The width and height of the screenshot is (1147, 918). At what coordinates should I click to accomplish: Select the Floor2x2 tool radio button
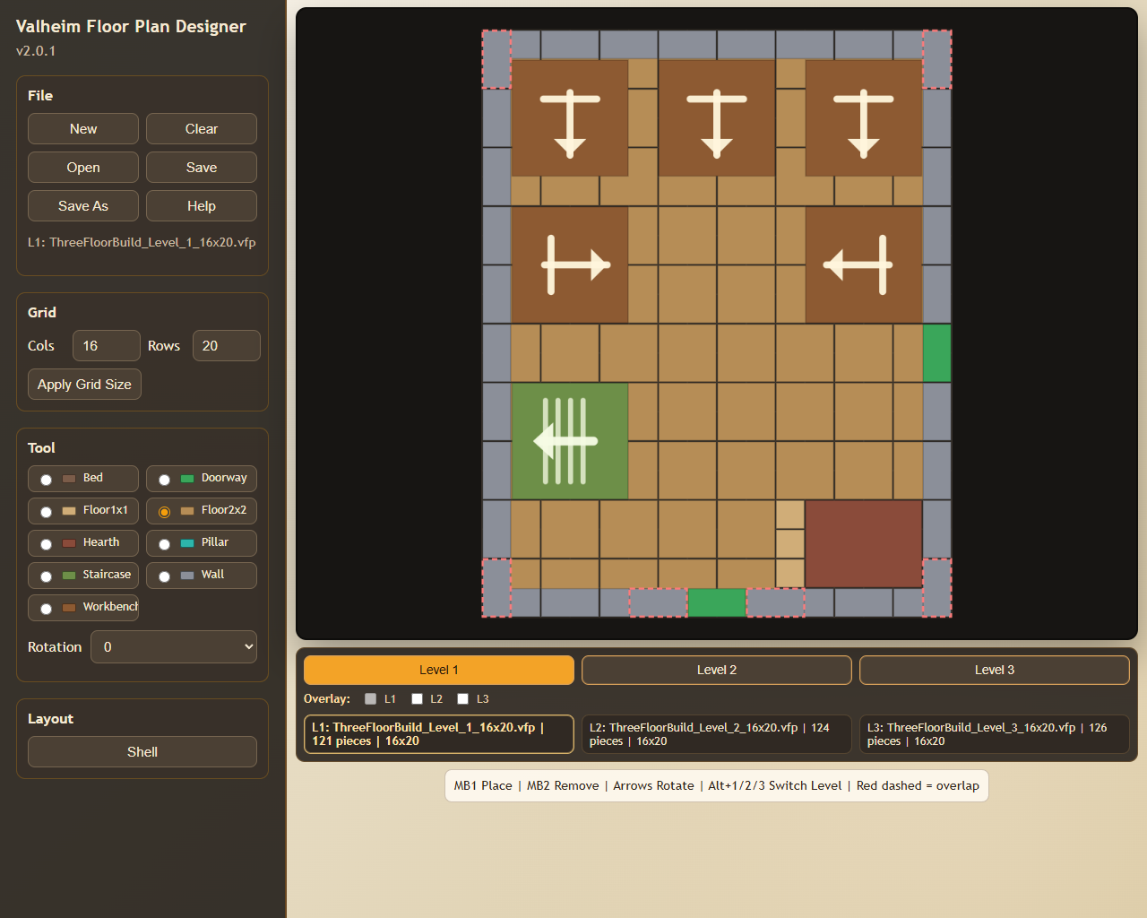coord(164,512)
